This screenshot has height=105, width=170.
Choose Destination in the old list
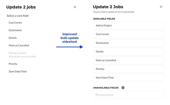point(15,30)
